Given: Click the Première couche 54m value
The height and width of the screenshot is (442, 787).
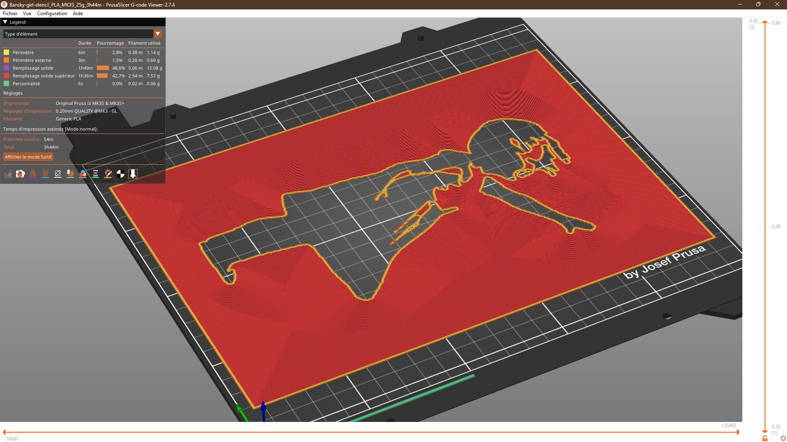Looking at the screenshot, I should pos(48,139).
